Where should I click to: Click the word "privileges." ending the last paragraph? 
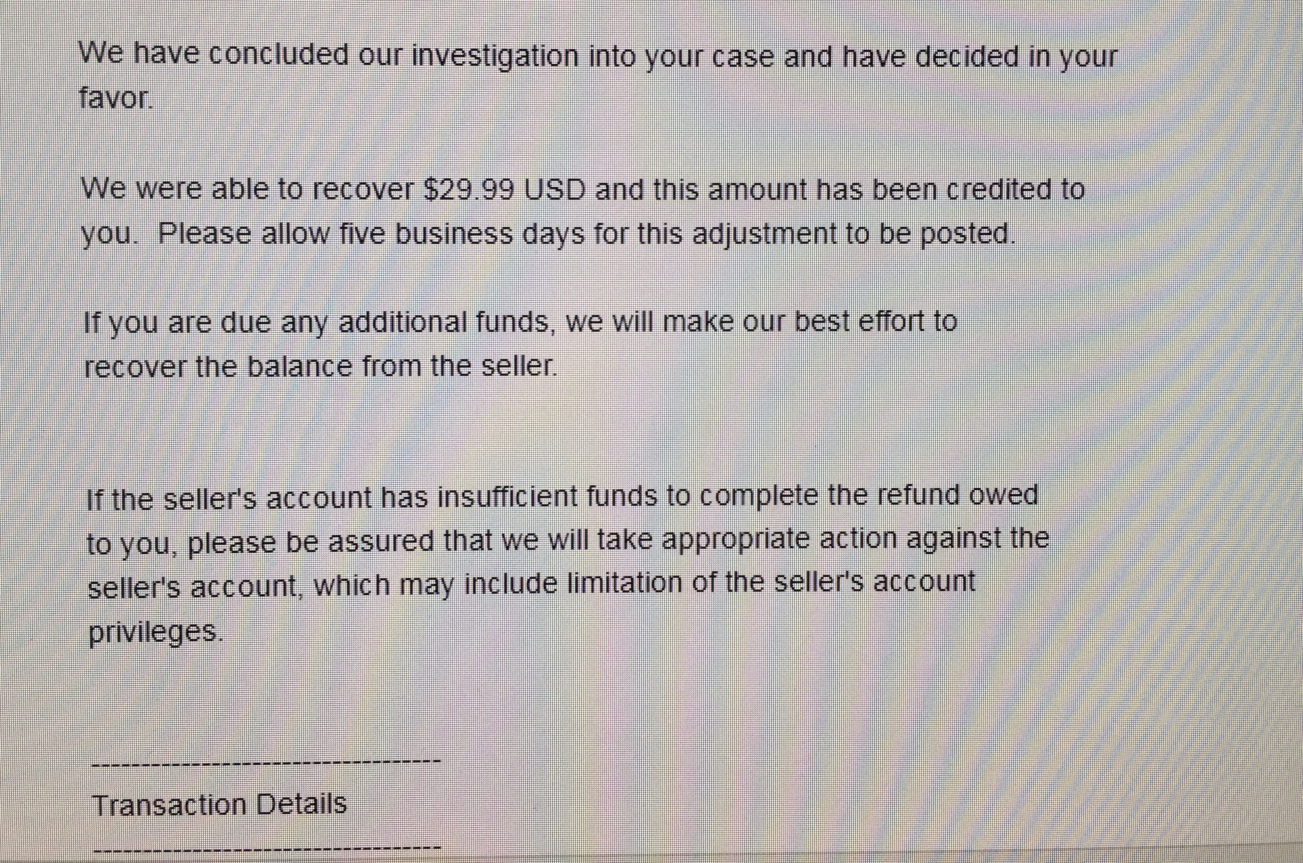point(156,632)
